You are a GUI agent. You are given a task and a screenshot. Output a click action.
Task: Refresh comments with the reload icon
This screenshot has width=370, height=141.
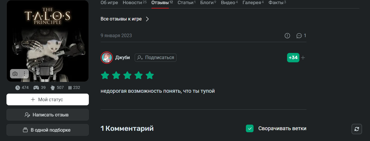pyautogui.click(x=357, y=129)
